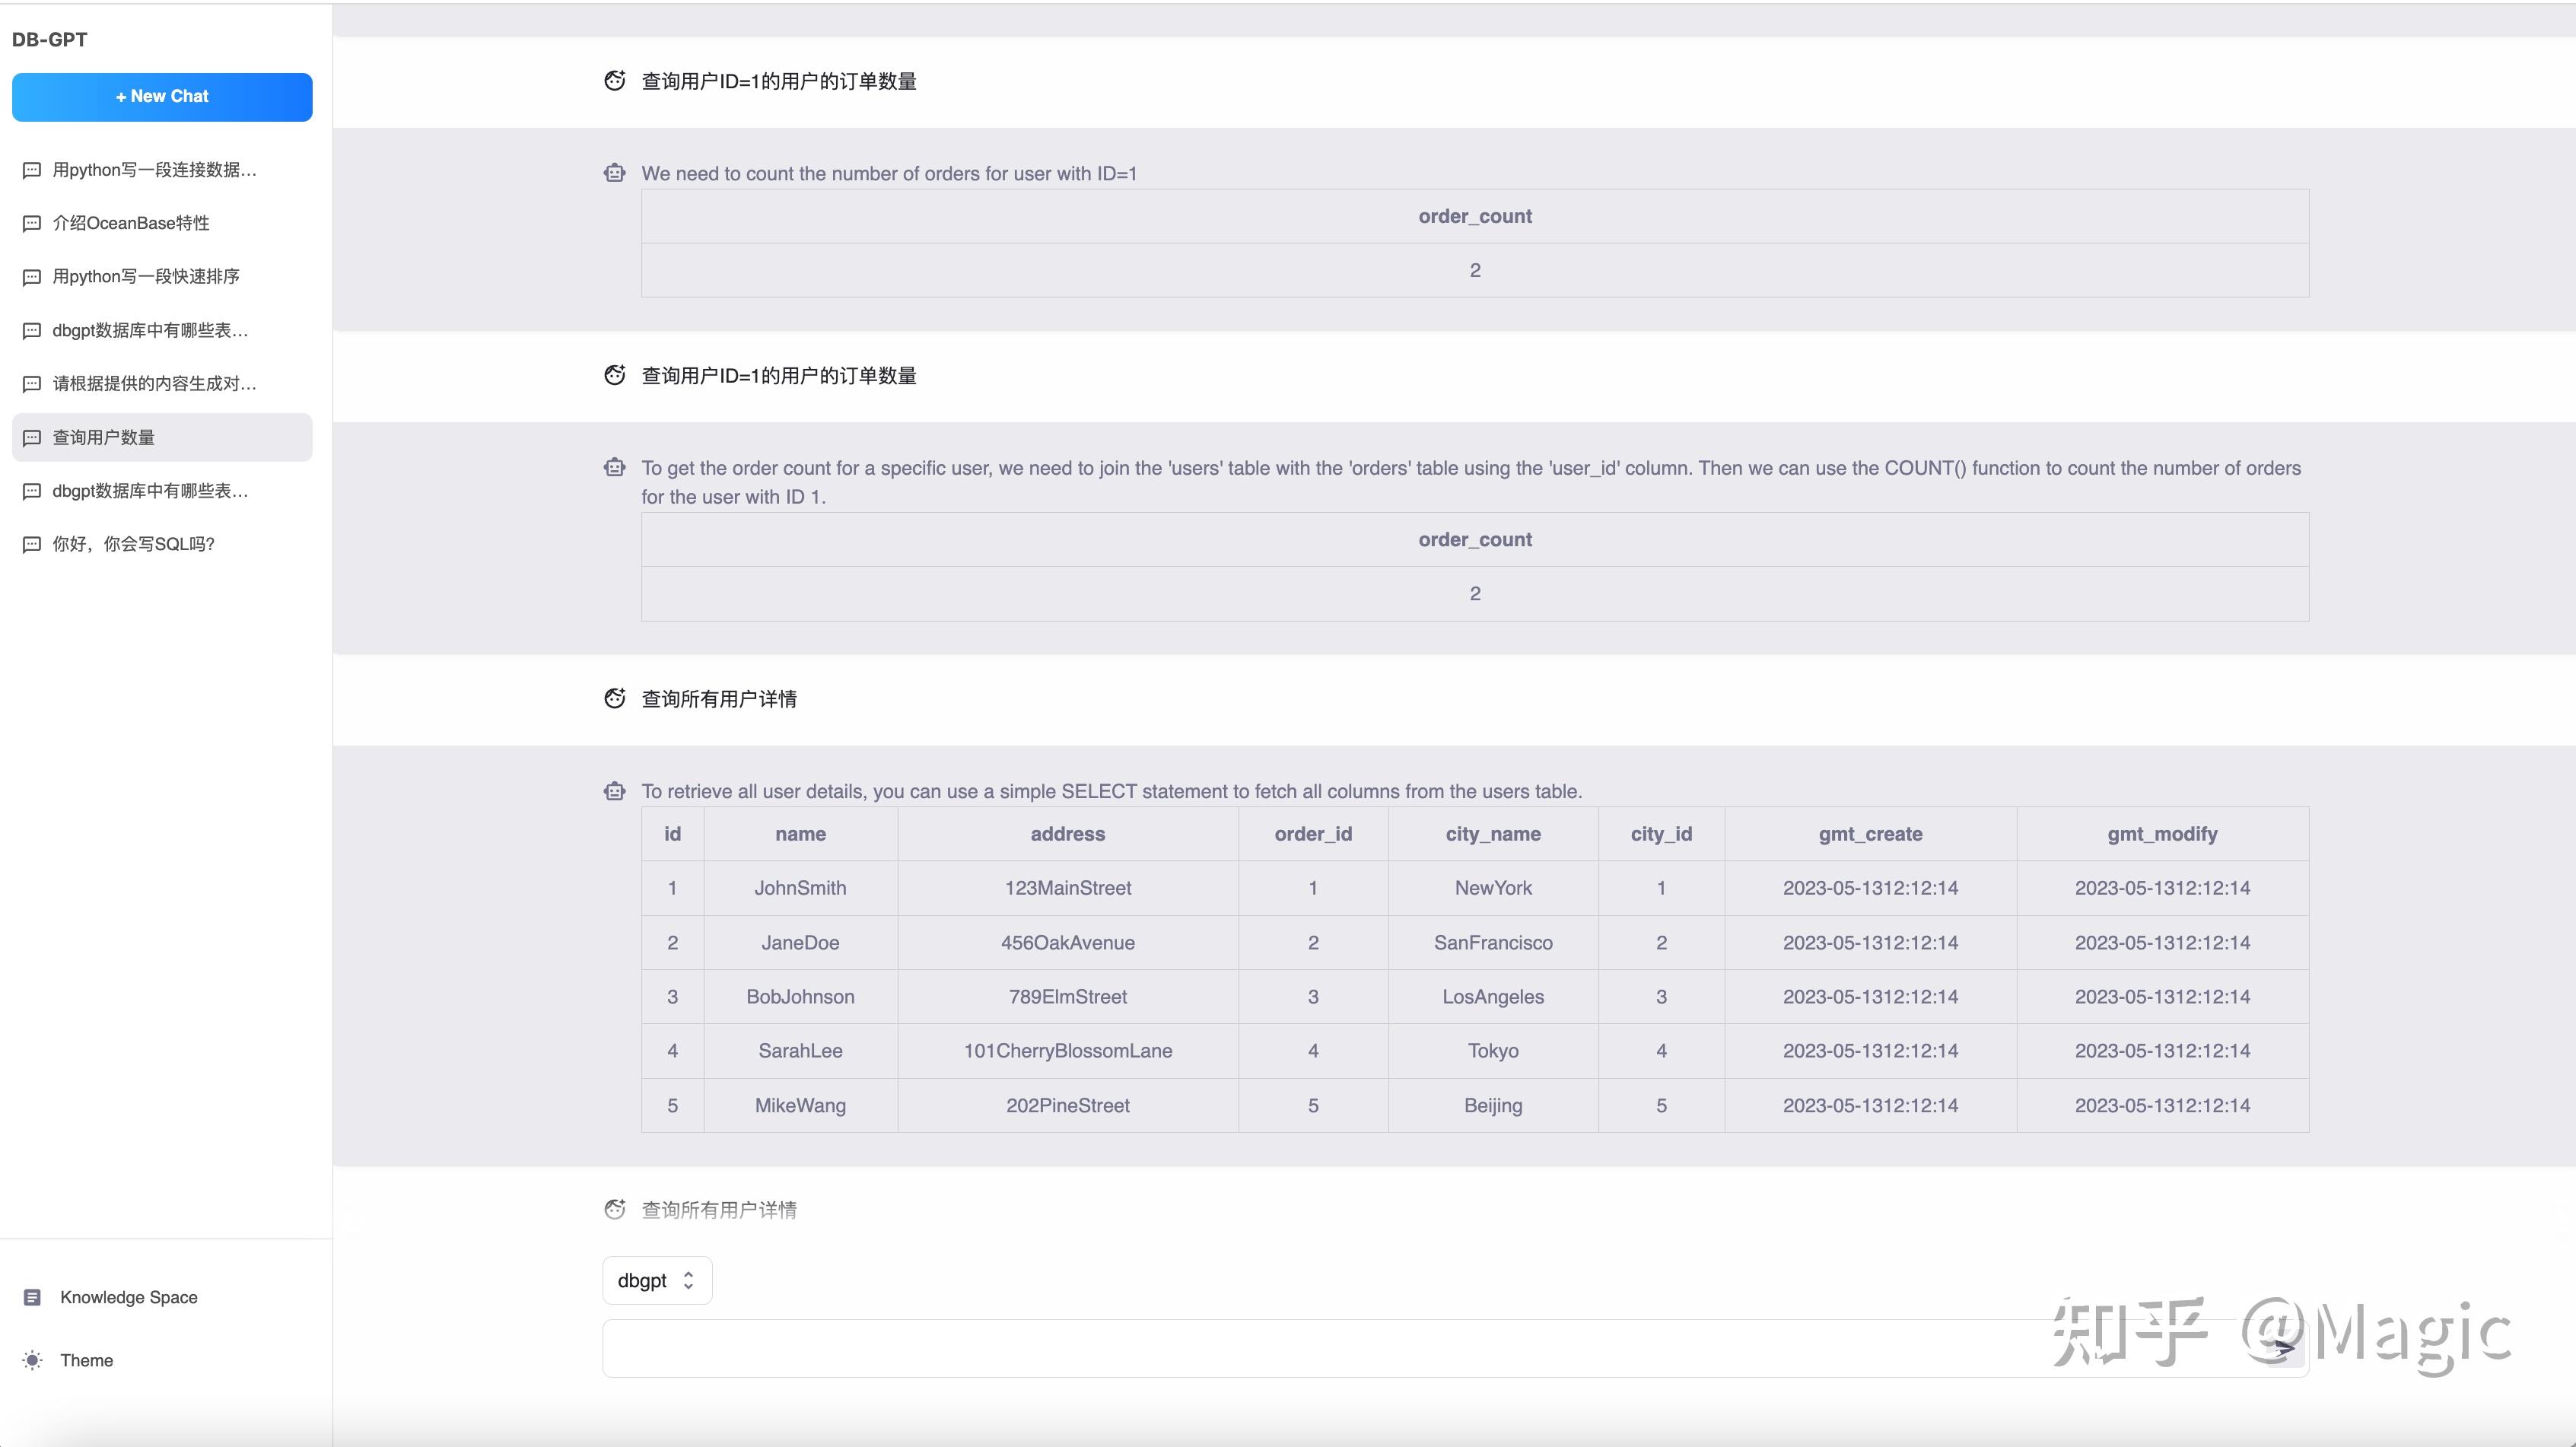2576x1447 pixels.
Task: Open the 请根据提供的内容生成对… conversation
Action: coord(162,384)
